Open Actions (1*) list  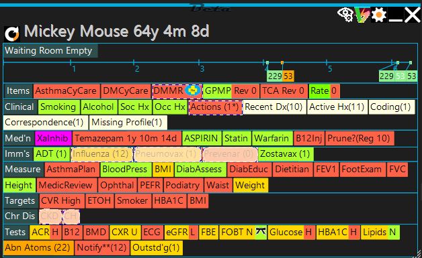click(x=215, y=107)
